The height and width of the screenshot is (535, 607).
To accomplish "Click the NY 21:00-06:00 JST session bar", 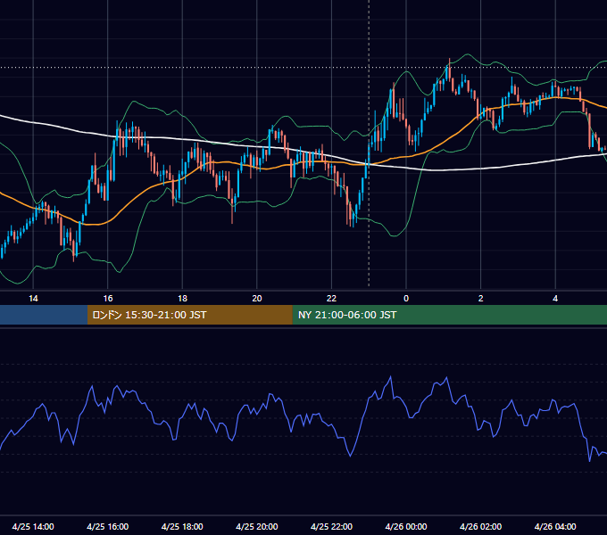I will pyautogui.click(x=449, y=315).
